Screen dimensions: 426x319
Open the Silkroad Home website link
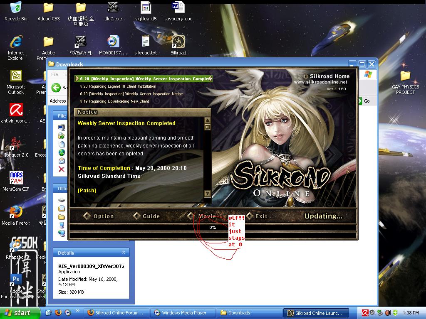[329, 76]
